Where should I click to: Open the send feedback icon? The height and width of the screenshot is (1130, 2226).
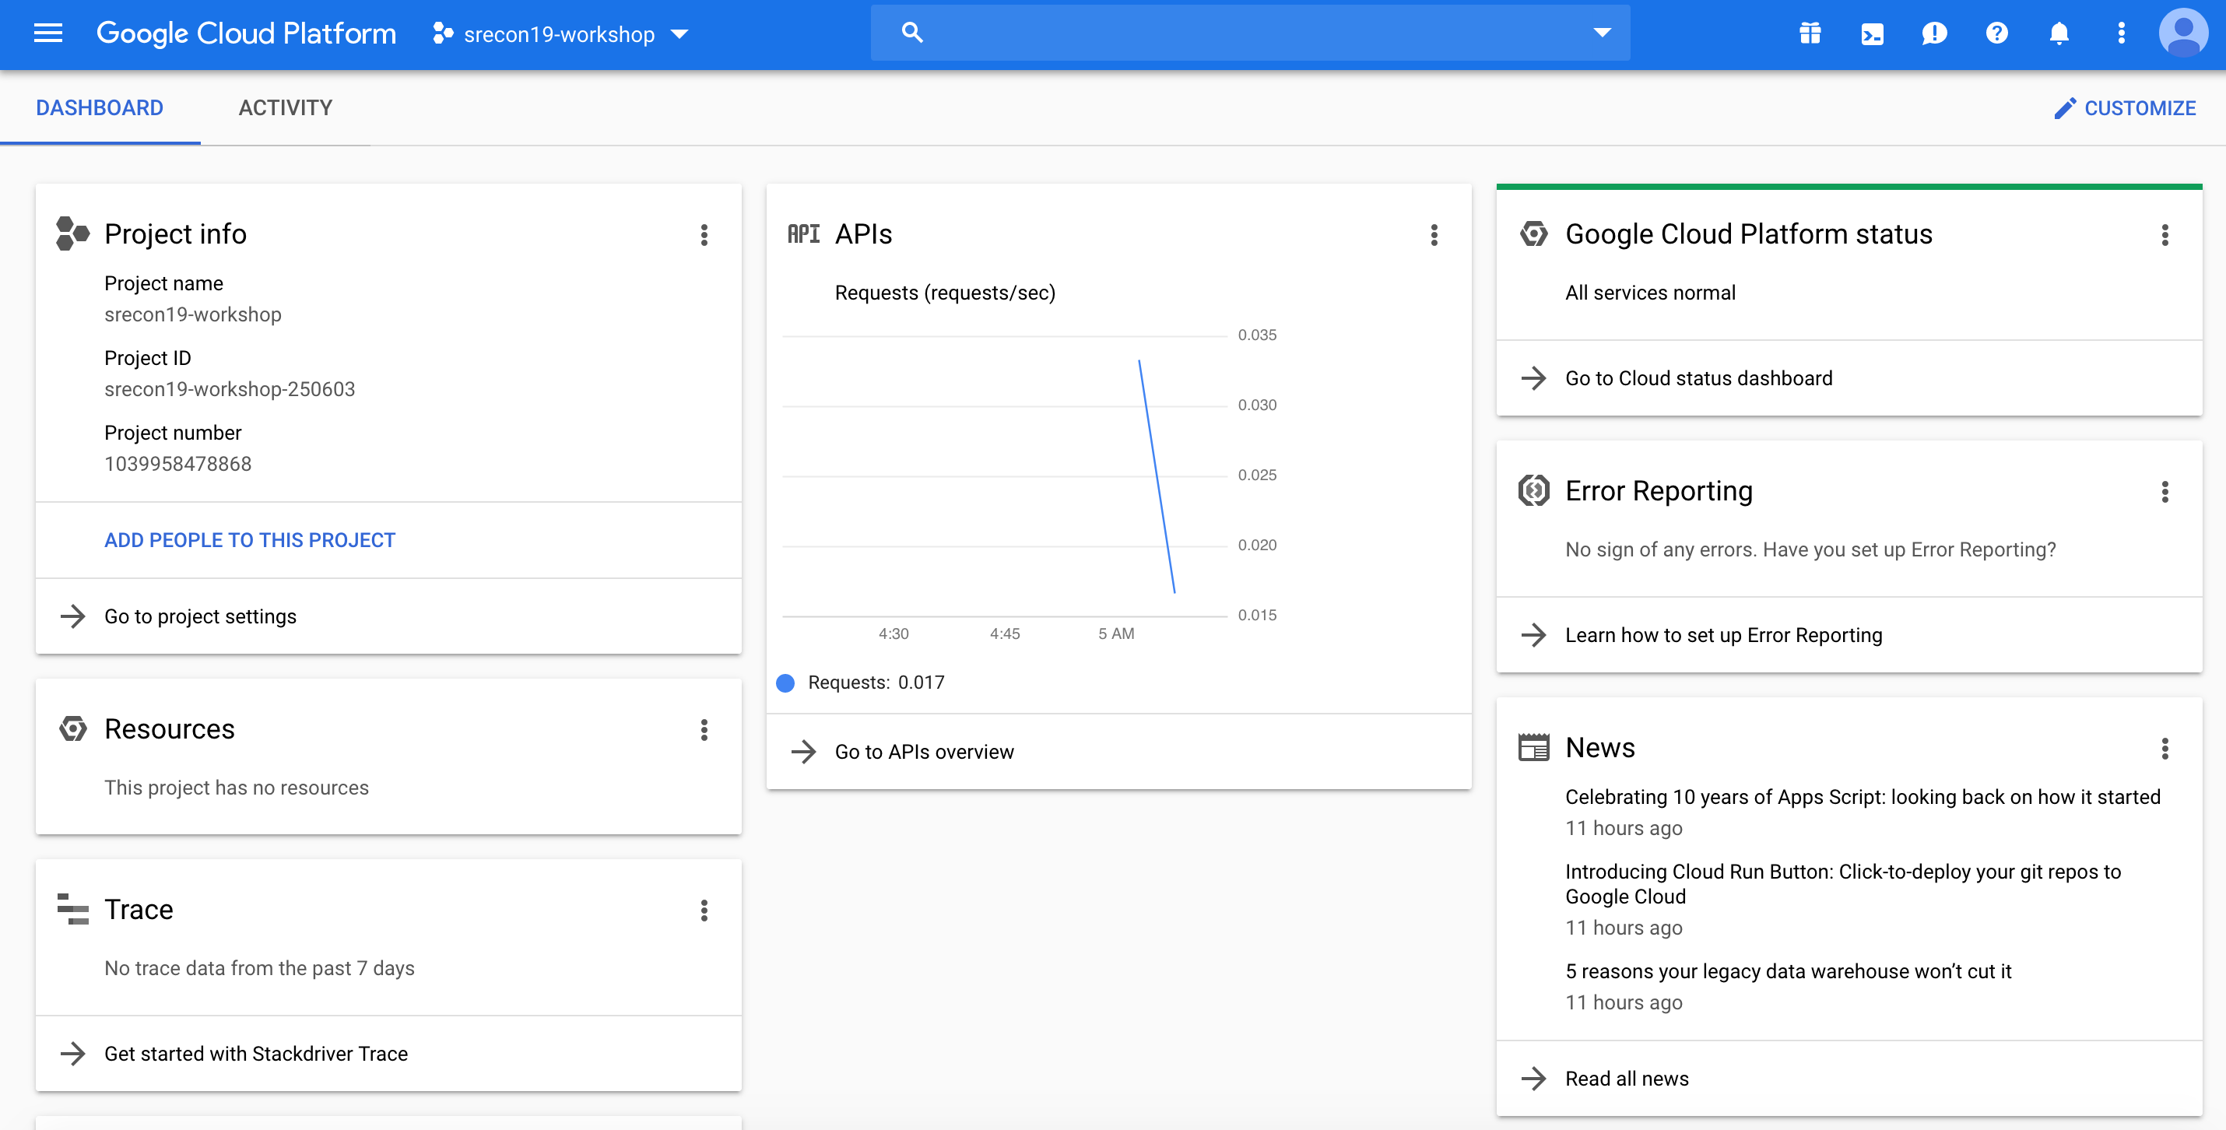(1934, 33)
